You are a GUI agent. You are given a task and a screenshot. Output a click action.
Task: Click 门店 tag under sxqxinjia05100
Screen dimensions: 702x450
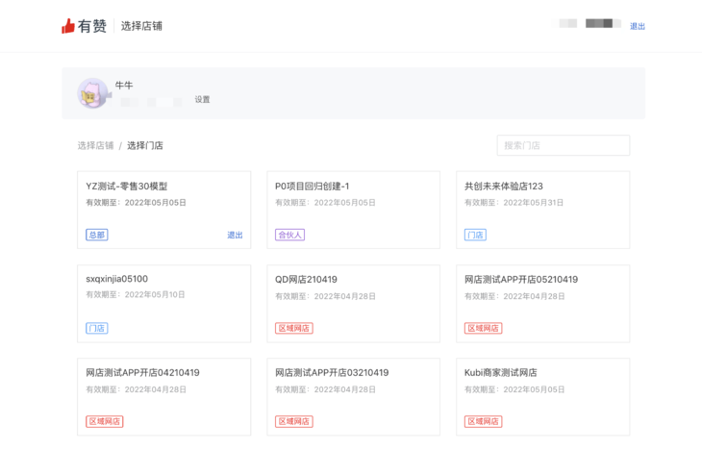(96, 328)
